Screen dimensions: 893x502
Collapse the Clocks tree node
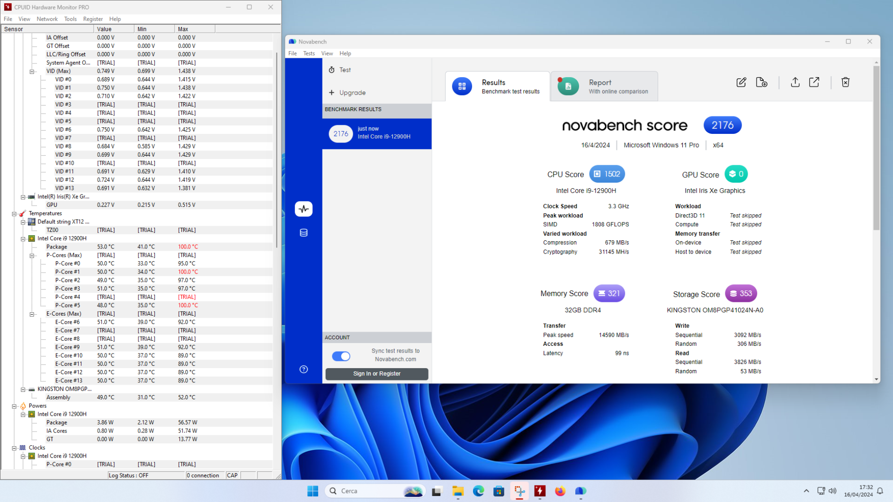[x=14, y=448]
